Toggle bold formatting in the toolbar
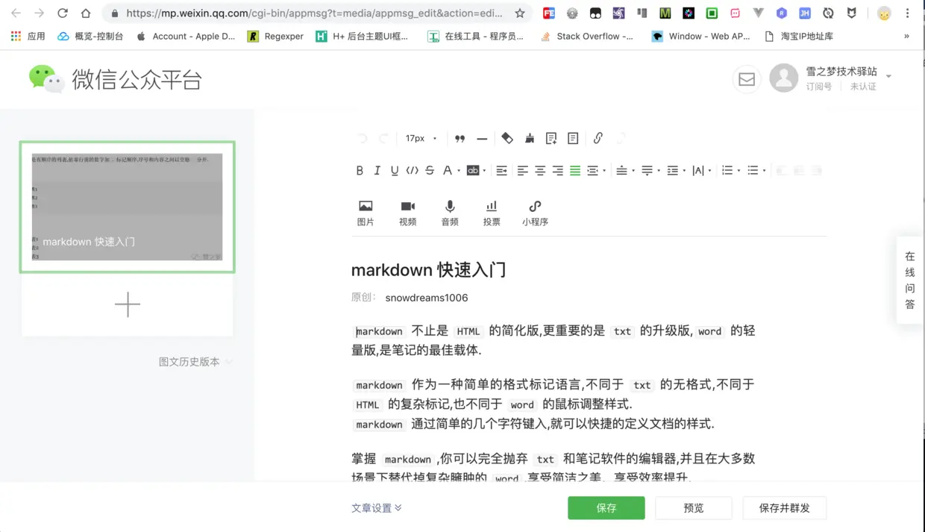Viewport: 925px width, 532px height. [x=359, y=170]
